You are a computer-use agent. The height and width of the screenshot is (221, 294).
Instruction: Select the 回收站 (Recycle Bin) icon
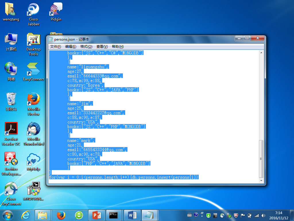tap(11, 102)
